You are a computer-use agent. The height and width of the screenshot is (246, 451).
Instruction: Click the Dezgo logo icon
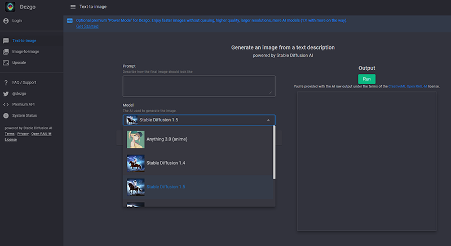click(10, 7)
